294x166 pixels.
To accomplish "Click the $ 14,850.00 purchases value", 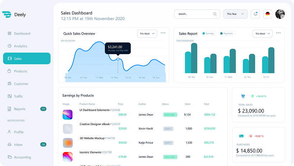I will (249, 151).
